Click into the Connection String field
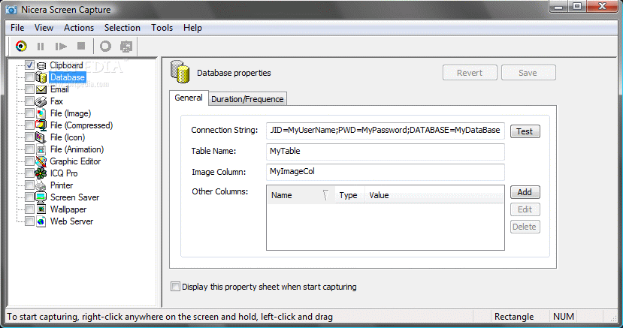 tap(385, 131)
